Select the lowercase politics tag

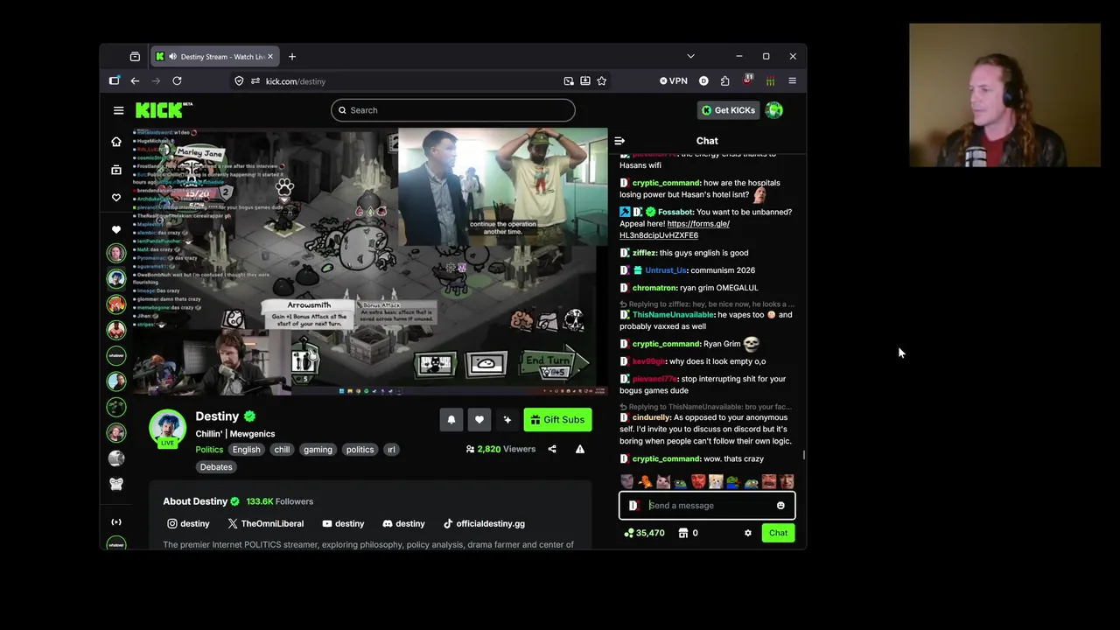click(x=360, y=450)
